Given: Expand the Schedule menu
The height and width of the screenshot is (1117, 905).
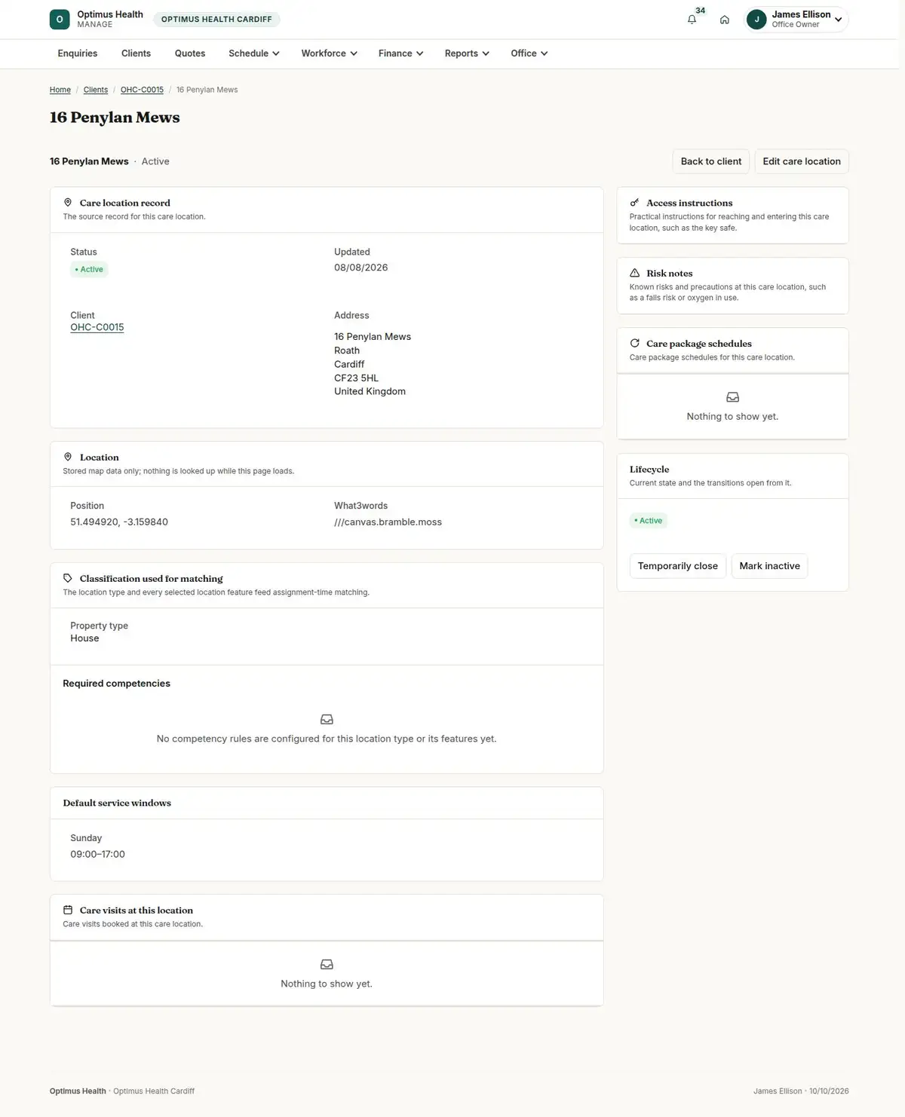Looking at the screenshot, I should tap(254, 54).
